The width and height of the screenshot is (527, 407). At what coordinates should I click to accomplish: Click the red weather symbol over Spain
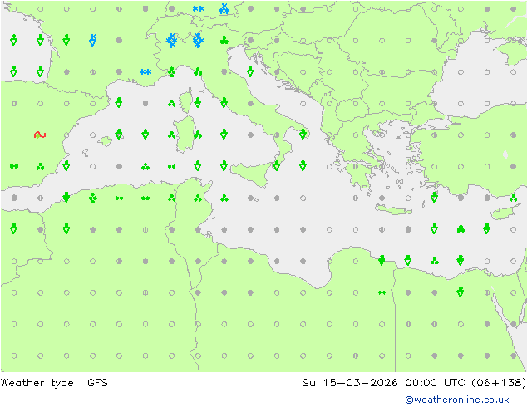[x=40, y=135]
